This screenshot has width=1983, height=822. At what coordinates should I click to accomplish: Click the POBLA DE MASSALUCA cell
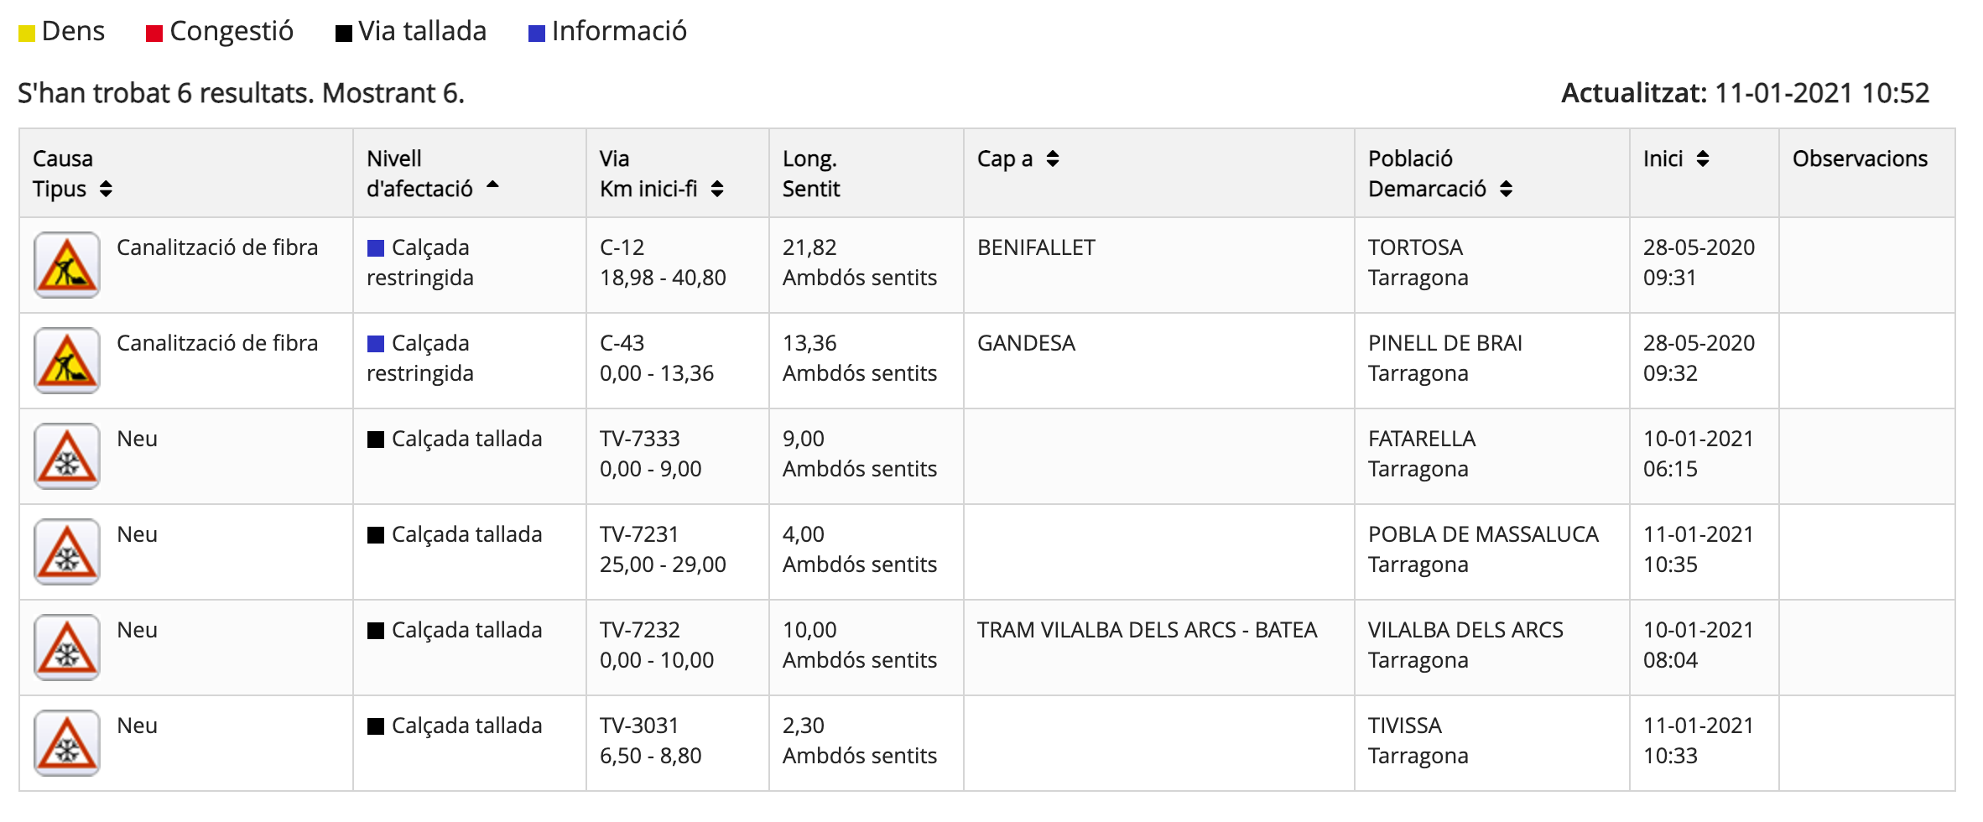pyautogui.click(x=1482, y=534)
